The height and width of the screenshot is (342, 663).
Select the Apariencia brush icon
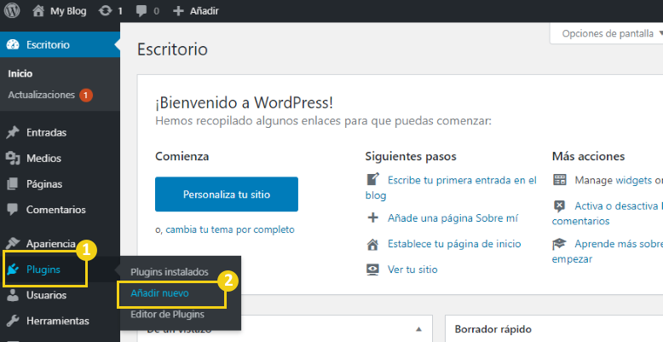click(x=13, y=243)
